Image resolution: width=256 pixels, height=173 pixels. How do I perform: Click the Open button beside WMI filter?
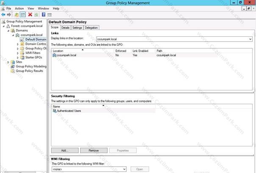[x=139, y=169]
